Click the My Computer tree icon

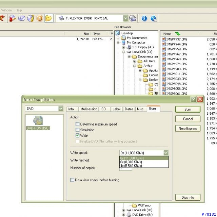coord(124,43)
